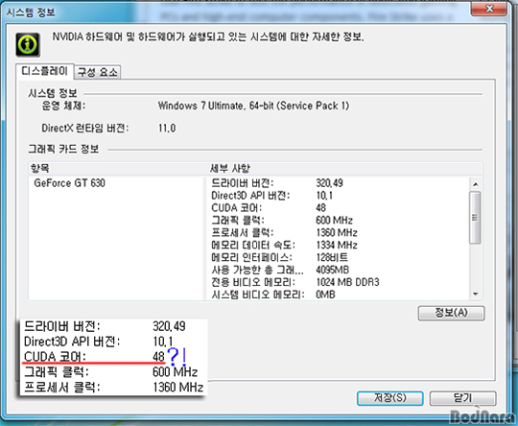The image size is (518, 426).
Task: Select GeForce GT 630 in the list
Action: point(70,183)
